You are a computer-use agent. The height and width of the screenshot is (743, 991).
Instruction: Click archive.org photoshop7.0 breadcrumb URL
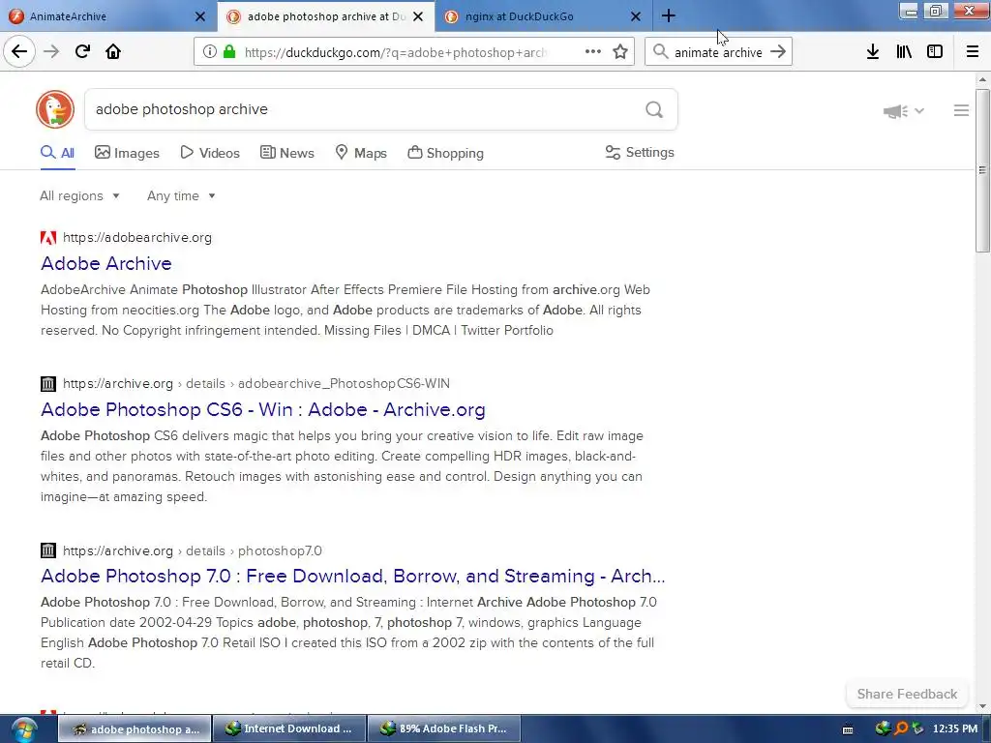tap(193, 550)
